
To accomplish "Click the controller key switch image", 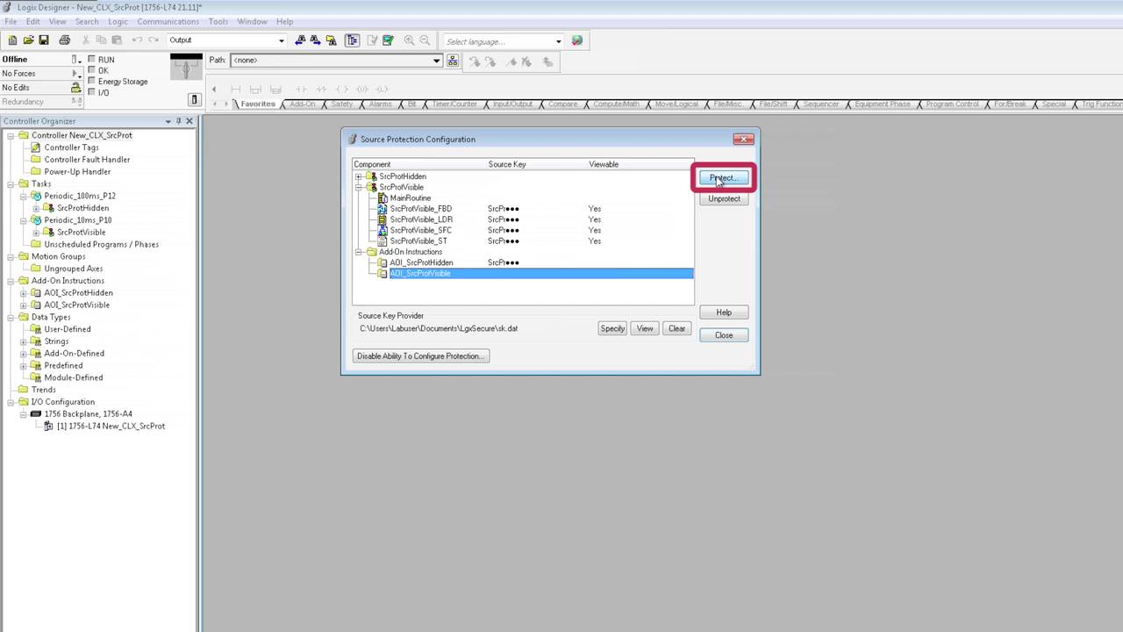I will click(x=186, y=68).
